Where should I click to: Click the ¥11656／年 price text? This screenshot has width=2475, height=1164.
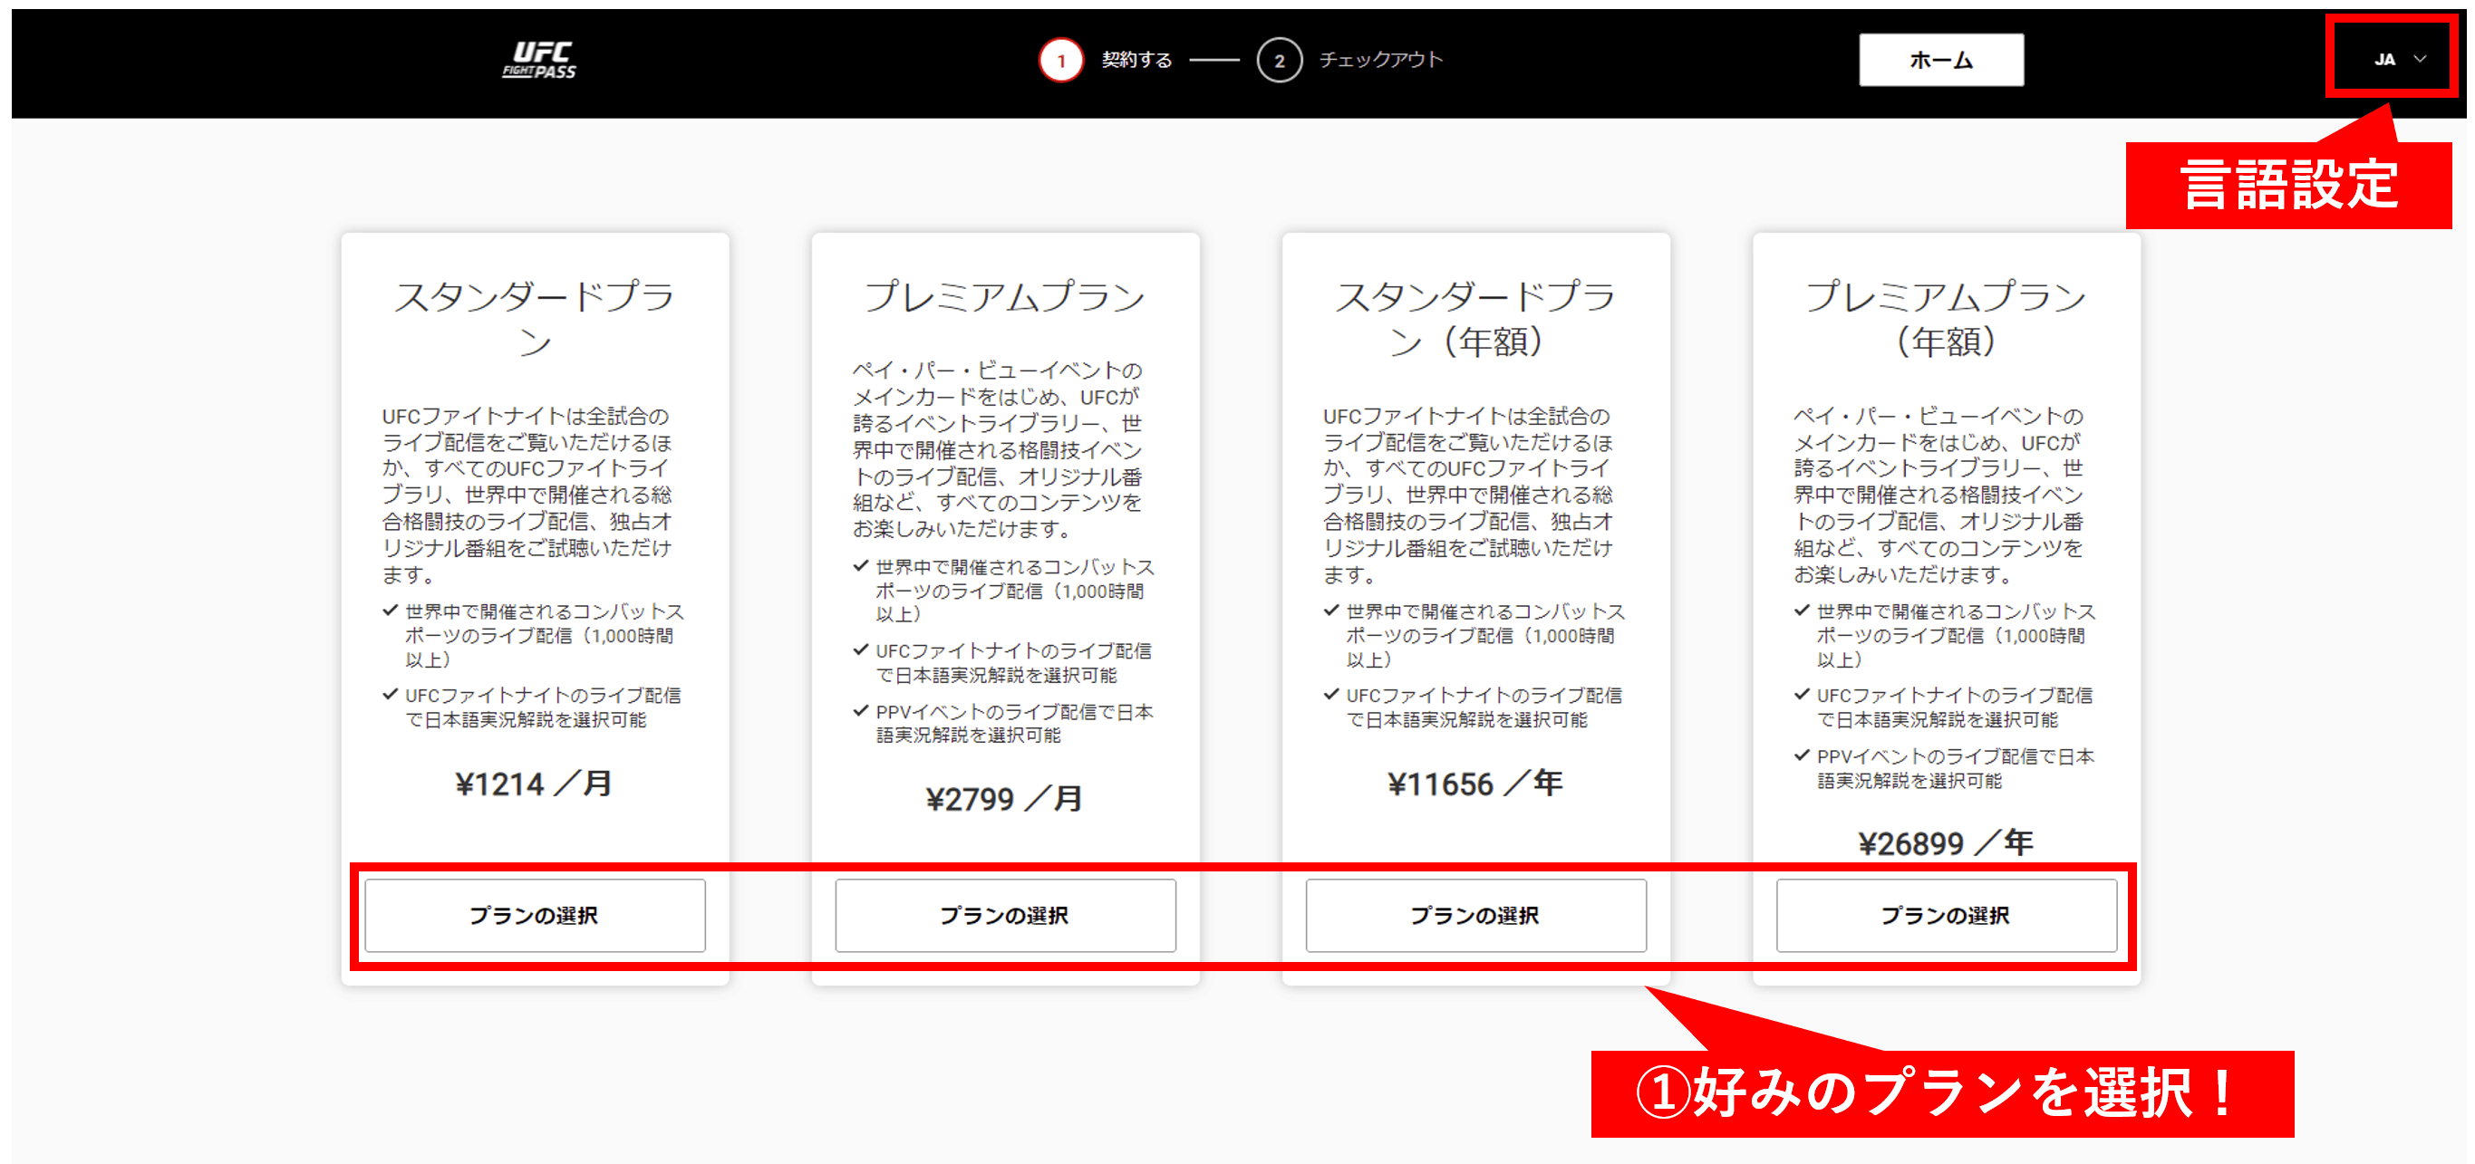(1475, 784)
